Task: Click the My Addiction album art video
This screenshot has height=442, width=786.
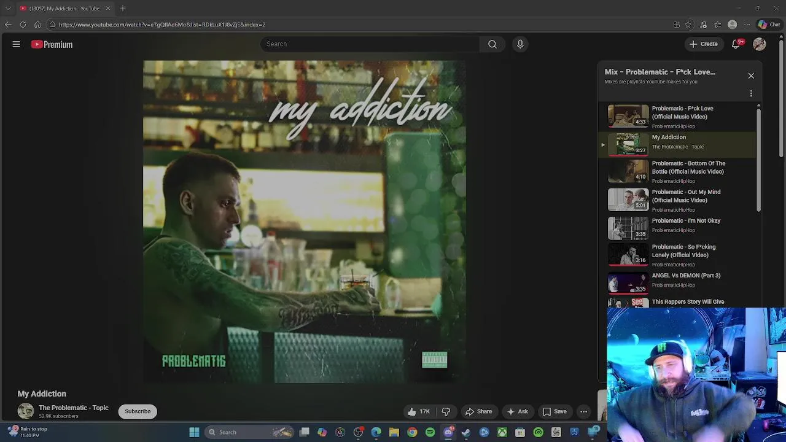Action: pyautogui.click(x=305, y=222)
